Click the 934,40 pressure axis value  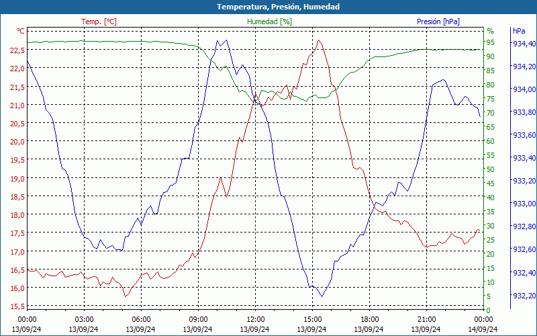click(x=524, y=44)
